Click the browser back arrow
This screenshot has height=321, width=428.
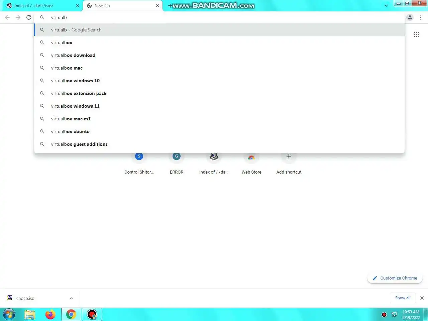click(7, 17)
